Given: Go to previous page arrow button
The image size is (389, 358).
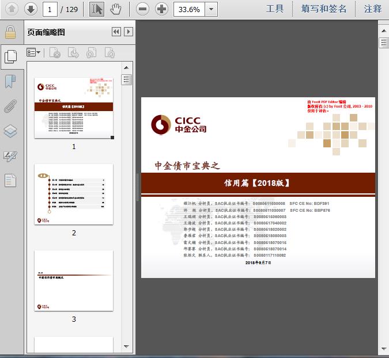Looking at the screenshot, I should pyautogui.click(x=12, y=9).
